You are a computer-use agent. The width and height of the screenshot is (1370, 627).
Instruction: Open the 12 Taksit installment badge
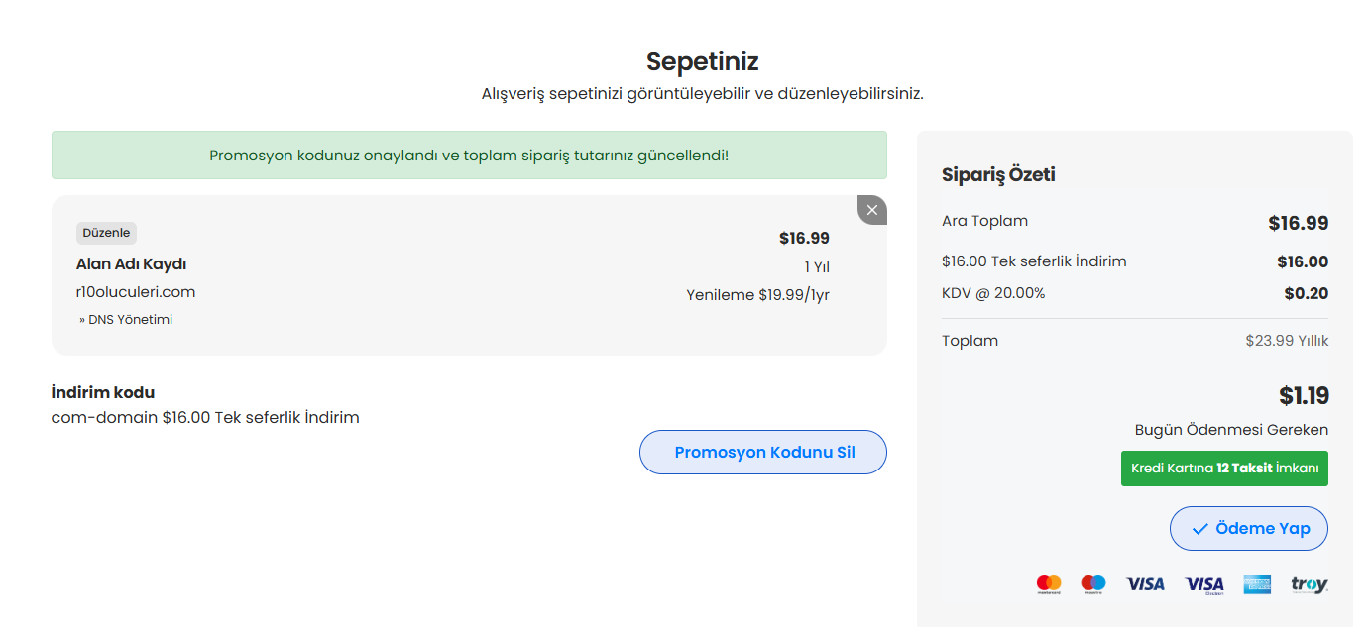pos(1224,469)
